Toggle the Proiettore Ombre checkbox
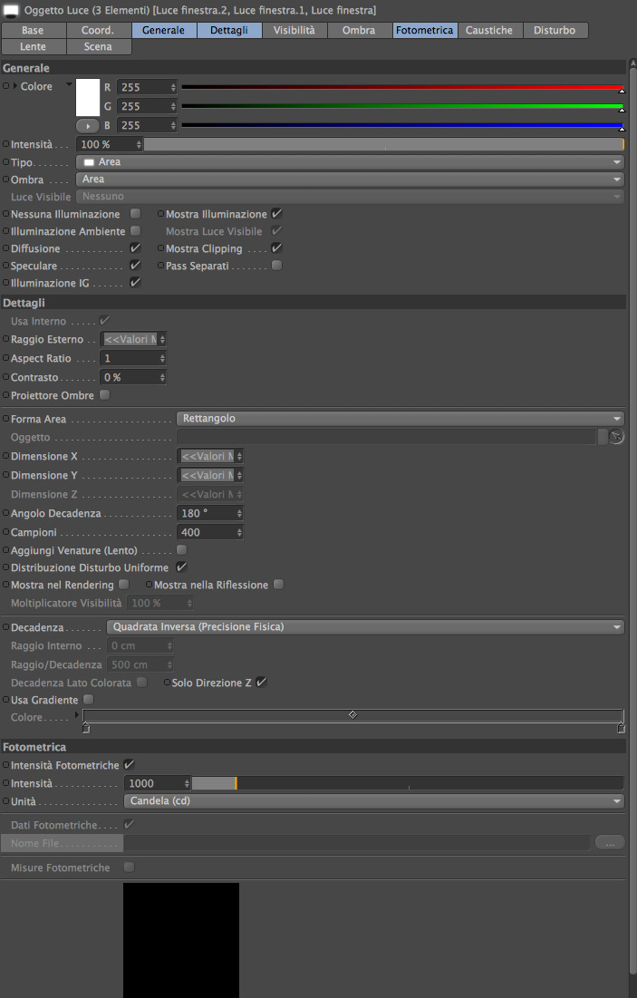Viewport: 637px width, 998px height. click(x=105, y=395)
